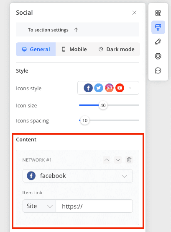Image resolution: width=171 pixels, height=232 pixels.
Task: Open the gear settings icon
Action: point(158,56)
